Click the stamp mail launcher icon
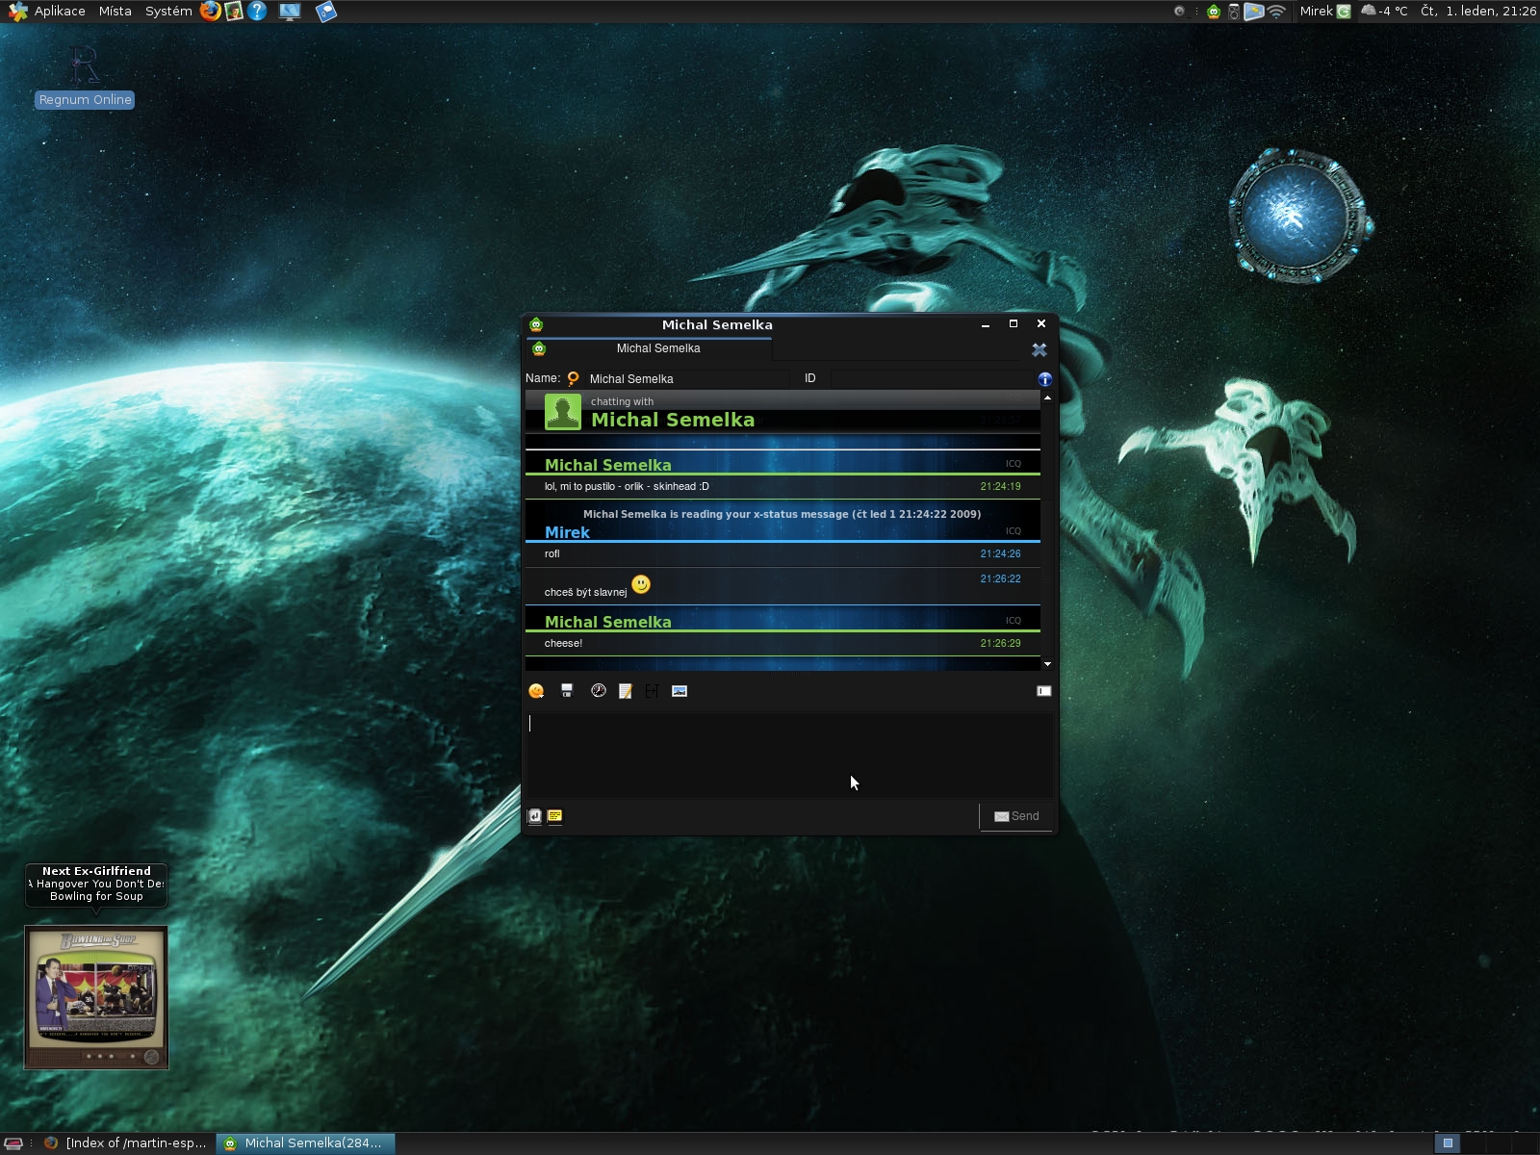Viewport: 1540px width, 1155px height. [234, 12]
